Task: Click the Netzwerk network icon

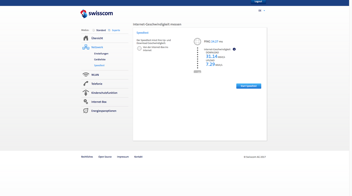Action: [x=86, y=47]
